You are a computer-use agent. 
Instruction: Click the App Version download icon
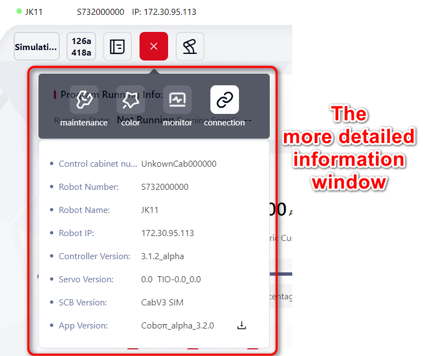(x=241, y=326)
